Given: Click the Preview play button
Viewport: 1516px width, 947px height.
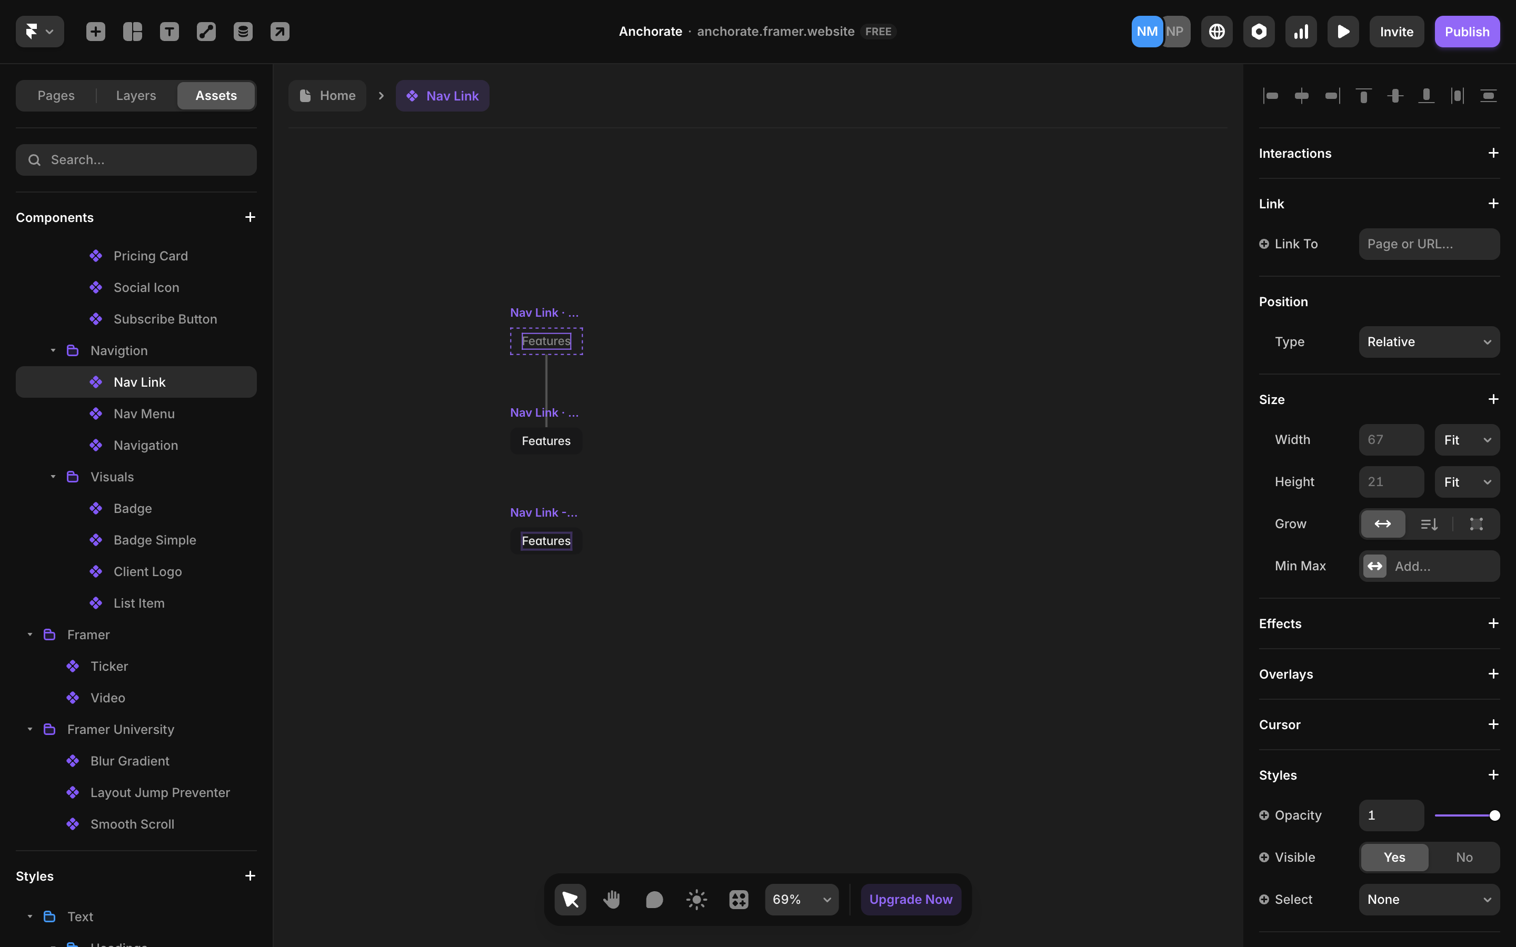Looking at the screenshot, I should coord(1343,32).
